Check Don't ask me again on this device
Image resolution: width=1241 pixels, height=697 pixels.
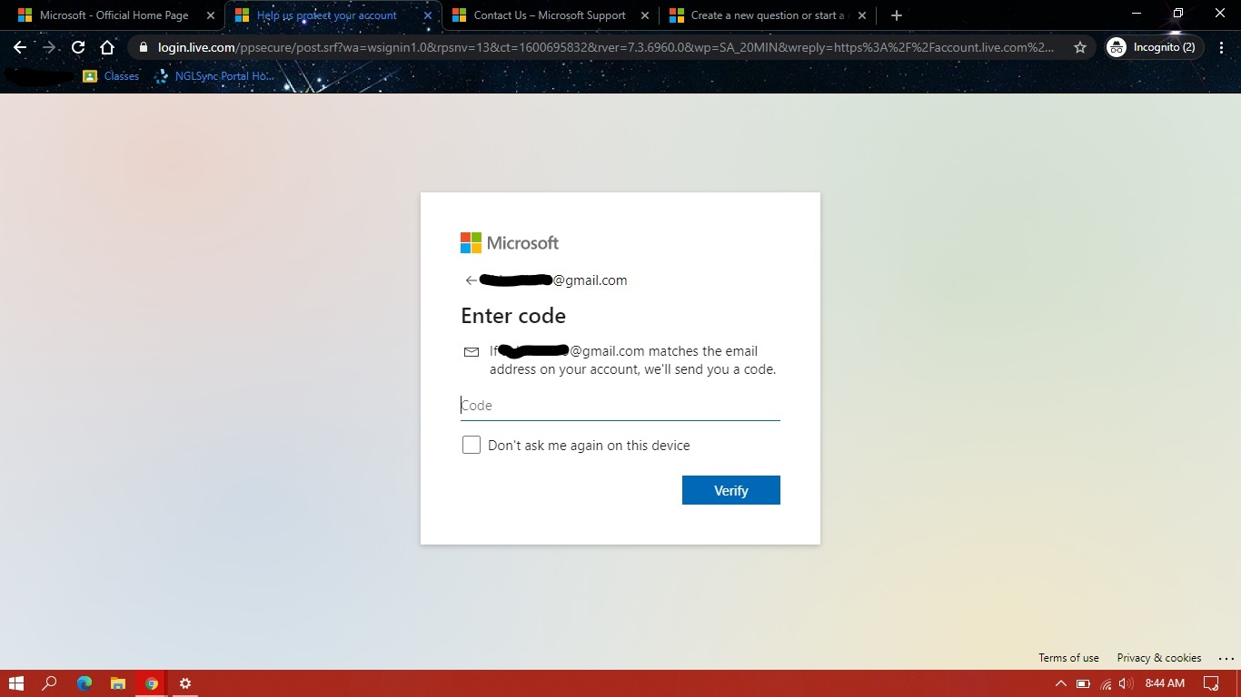point(472,445)
